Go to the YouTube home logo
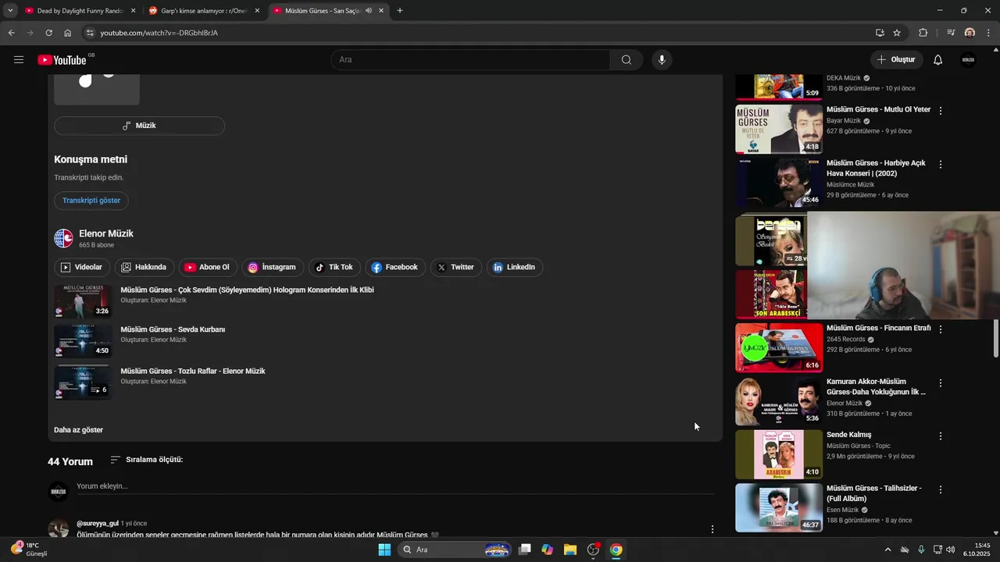 62,60
